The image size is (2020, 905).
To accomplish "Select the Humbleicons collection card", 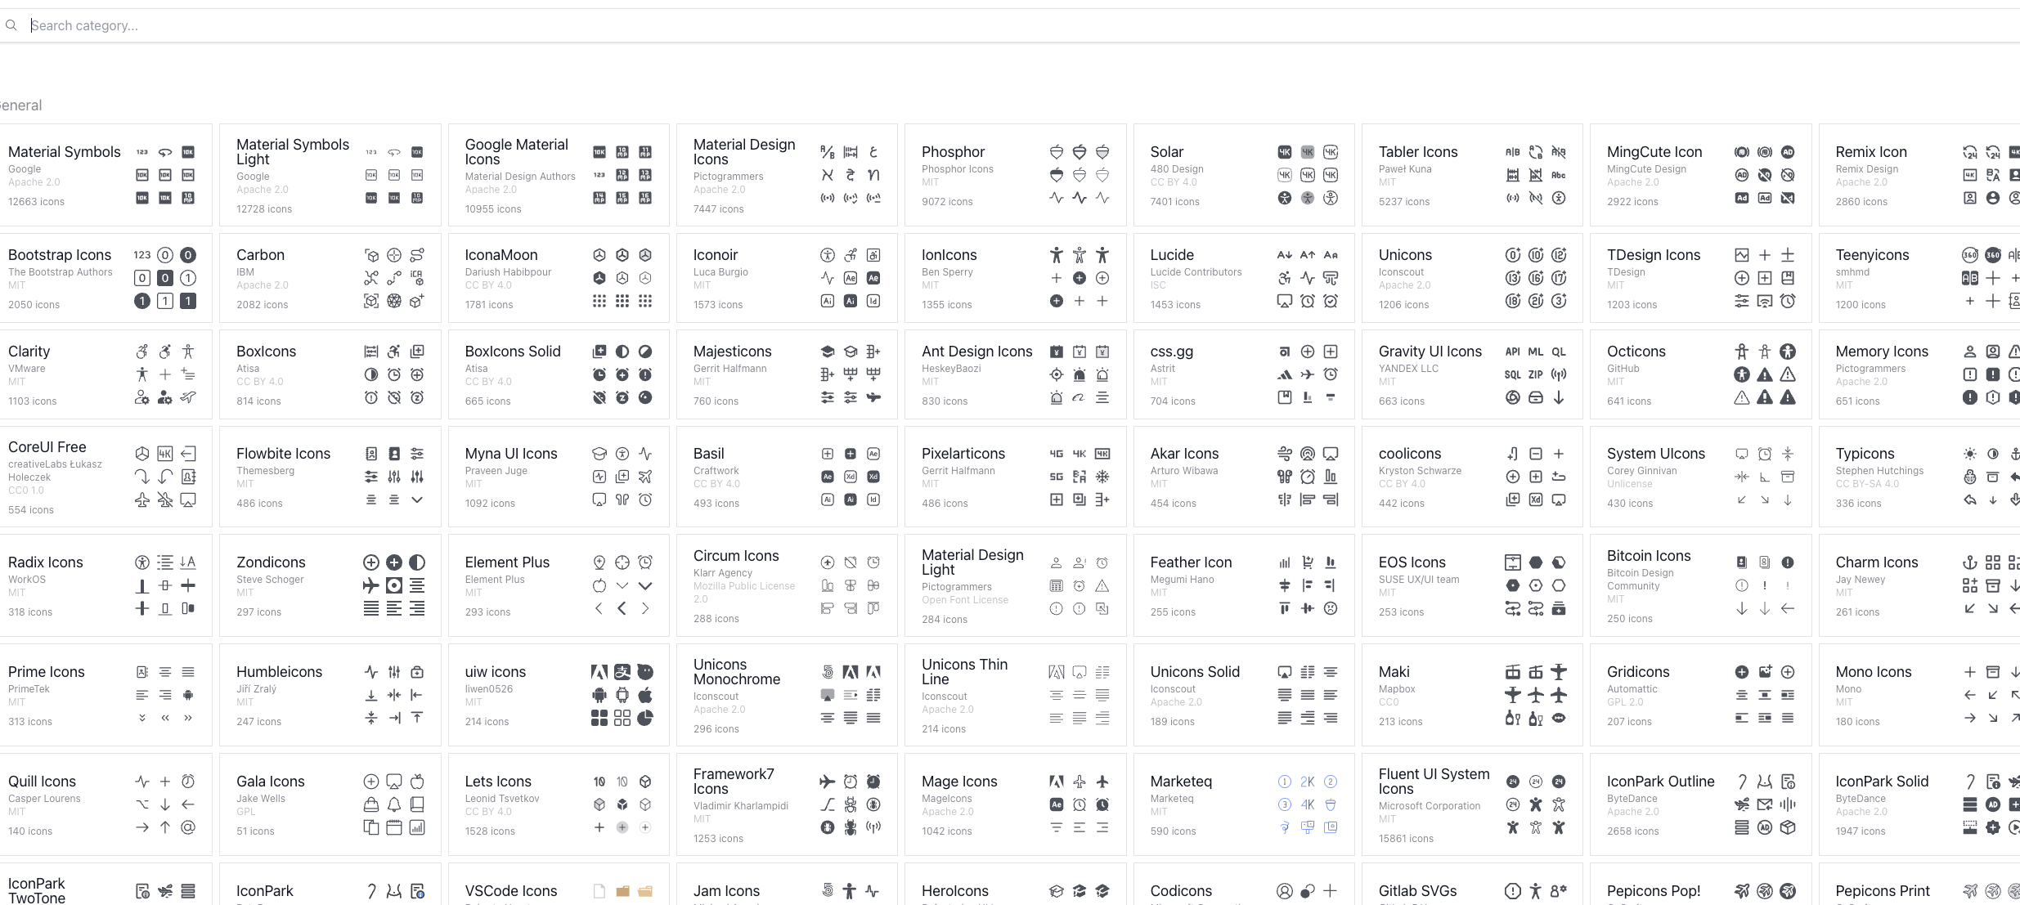I will (x=330, y=695).
